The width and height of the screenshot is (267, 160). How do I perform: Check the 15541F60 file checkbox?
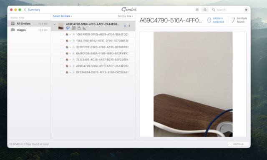(62, 41)
